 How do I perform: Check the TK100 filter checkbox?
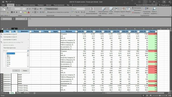6,57
